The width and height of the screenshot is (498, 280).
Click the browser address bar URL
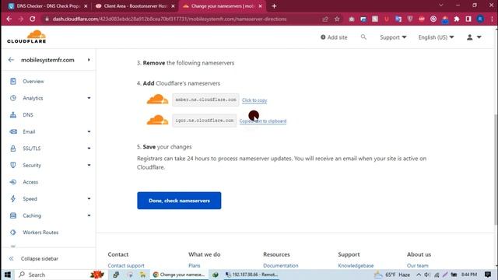click(x=170, y=19)
